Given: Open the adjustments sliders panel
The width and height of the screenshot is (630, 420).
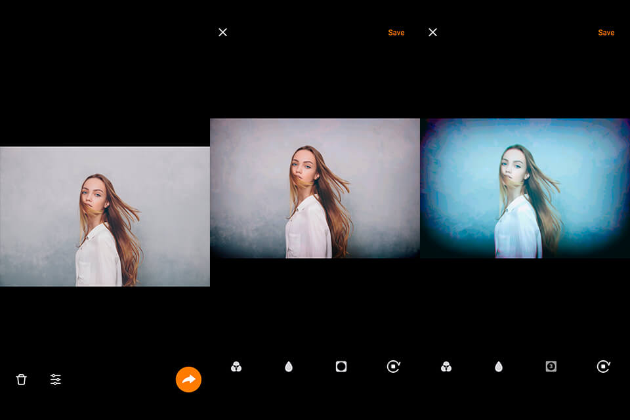Looking at the screenshot, I should [56, 379].
